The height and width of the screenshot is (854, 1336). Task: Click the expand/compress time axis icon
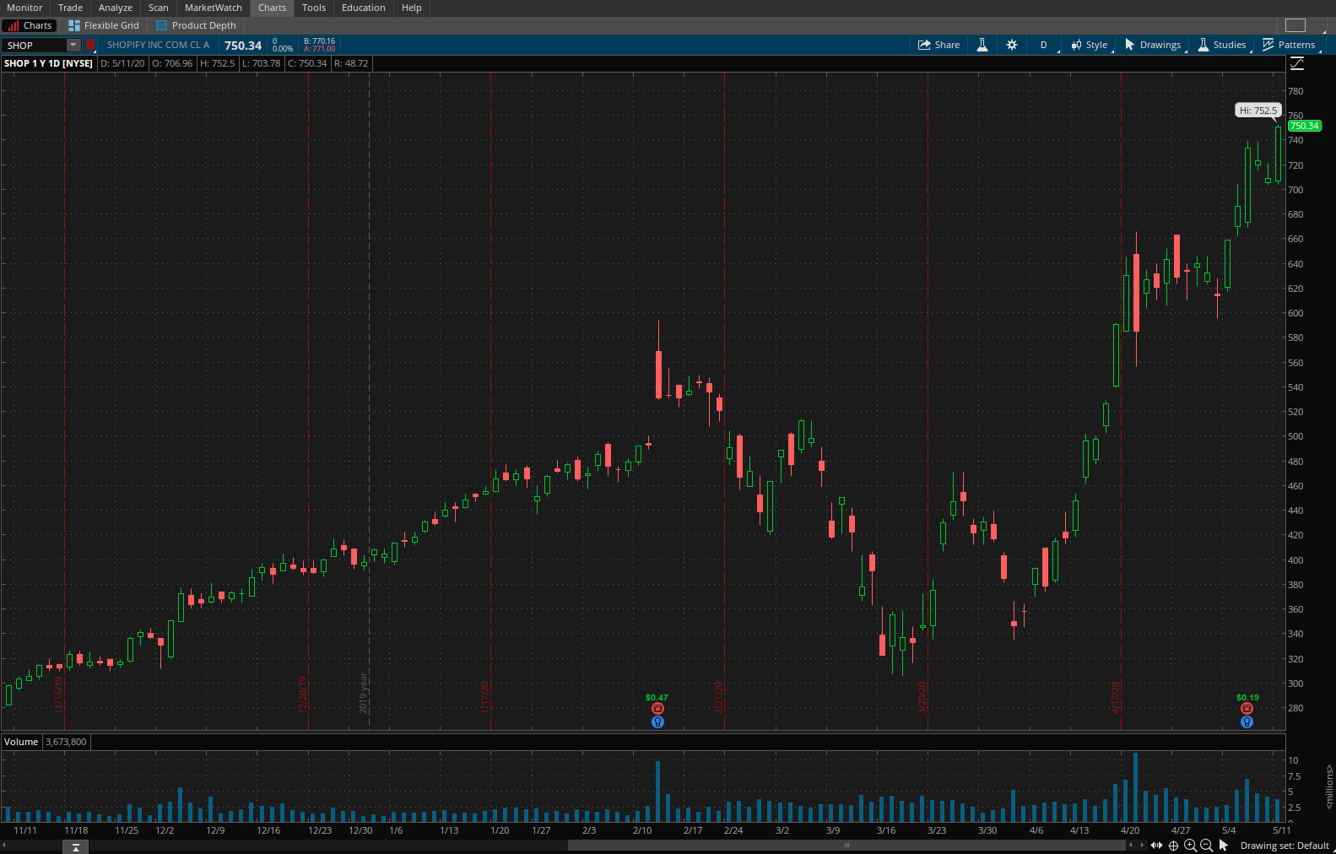[x=1156, y=846]
